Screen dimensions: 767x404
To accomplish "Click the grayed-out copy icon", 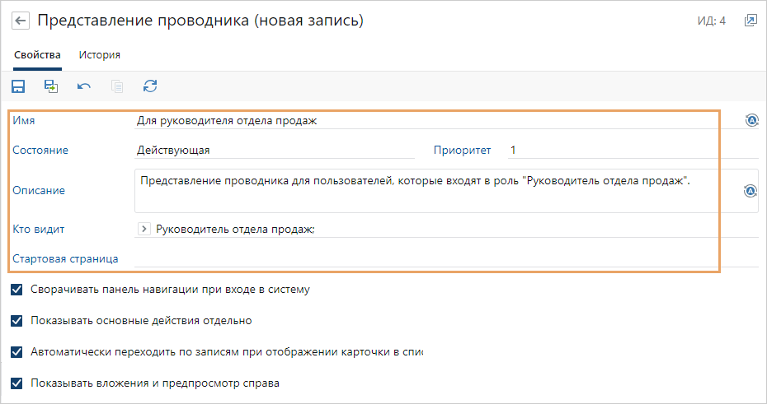I will (x=117, y=86).
